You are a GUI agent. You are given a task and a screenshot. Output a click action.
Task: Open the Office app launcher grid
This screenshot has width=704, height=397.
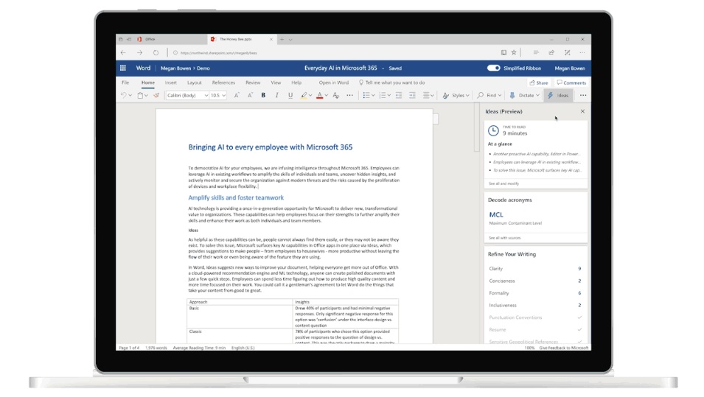pos(122,68)
